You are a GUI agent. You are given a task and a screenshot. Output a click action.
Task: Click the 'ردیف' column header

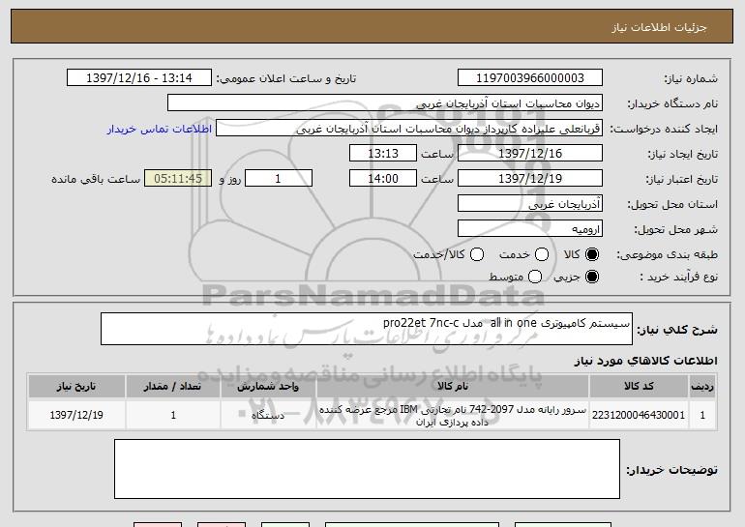point(702,387)
